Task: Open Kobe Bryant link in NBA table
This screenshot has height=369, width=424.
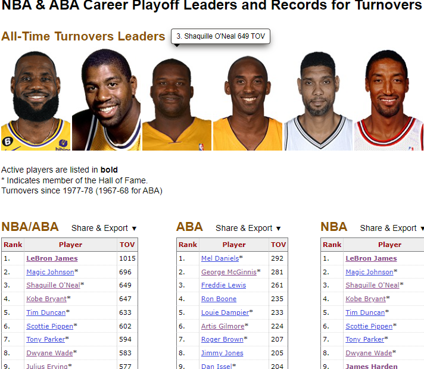Action: pyautogui.click(x=366, y=299)
